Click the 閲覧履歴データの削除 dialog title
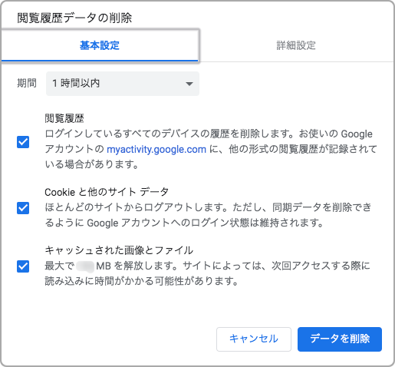Screen dimensions: 395x367 pos(74,18)
